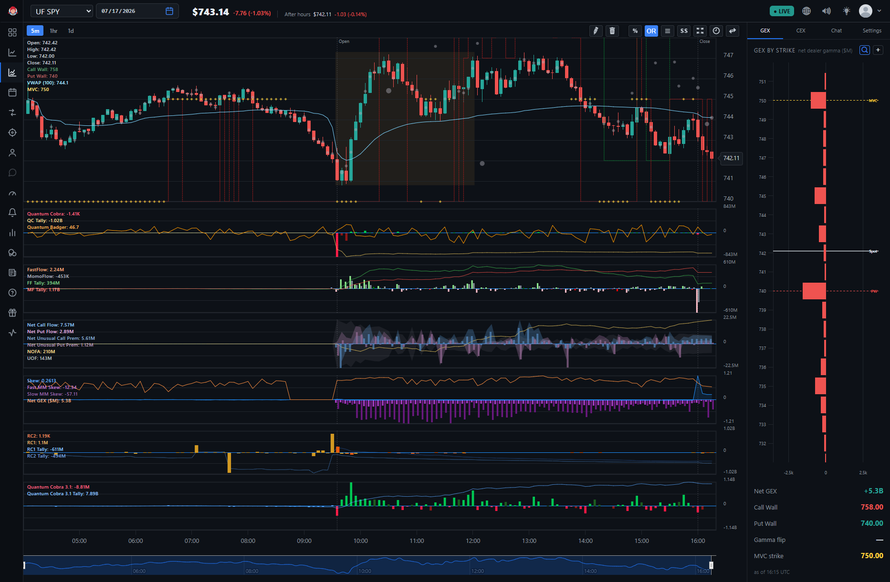Open the gauge speedometer sidebar icon
The height and width of the screenshot is (582, 890).
[12, 193]
